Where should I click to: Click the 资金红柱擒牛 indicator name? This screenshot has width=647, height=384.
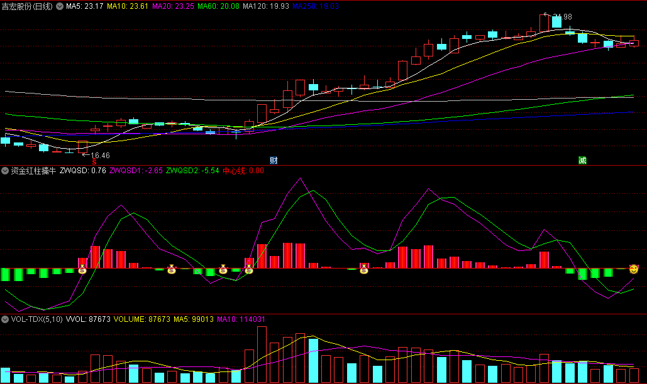[x=33, y=171]
